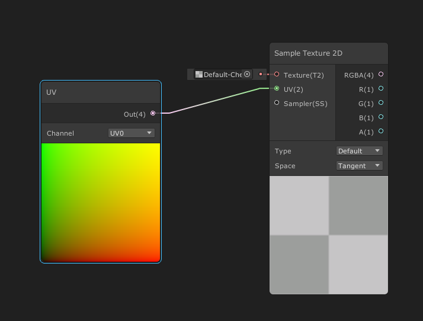Click the B(1) output port
423x321 pixels.
pyautogui.click(x=381, y=117)
